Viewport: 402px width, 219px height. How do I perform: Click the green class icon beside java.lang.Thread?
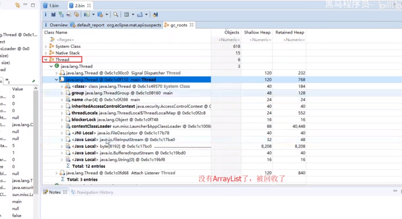[56, 66]
